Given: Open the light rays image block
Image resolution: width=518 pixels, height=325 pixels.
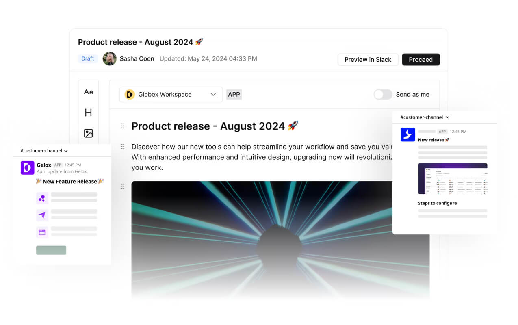Looking at the screenshot, I should [280, 240].
